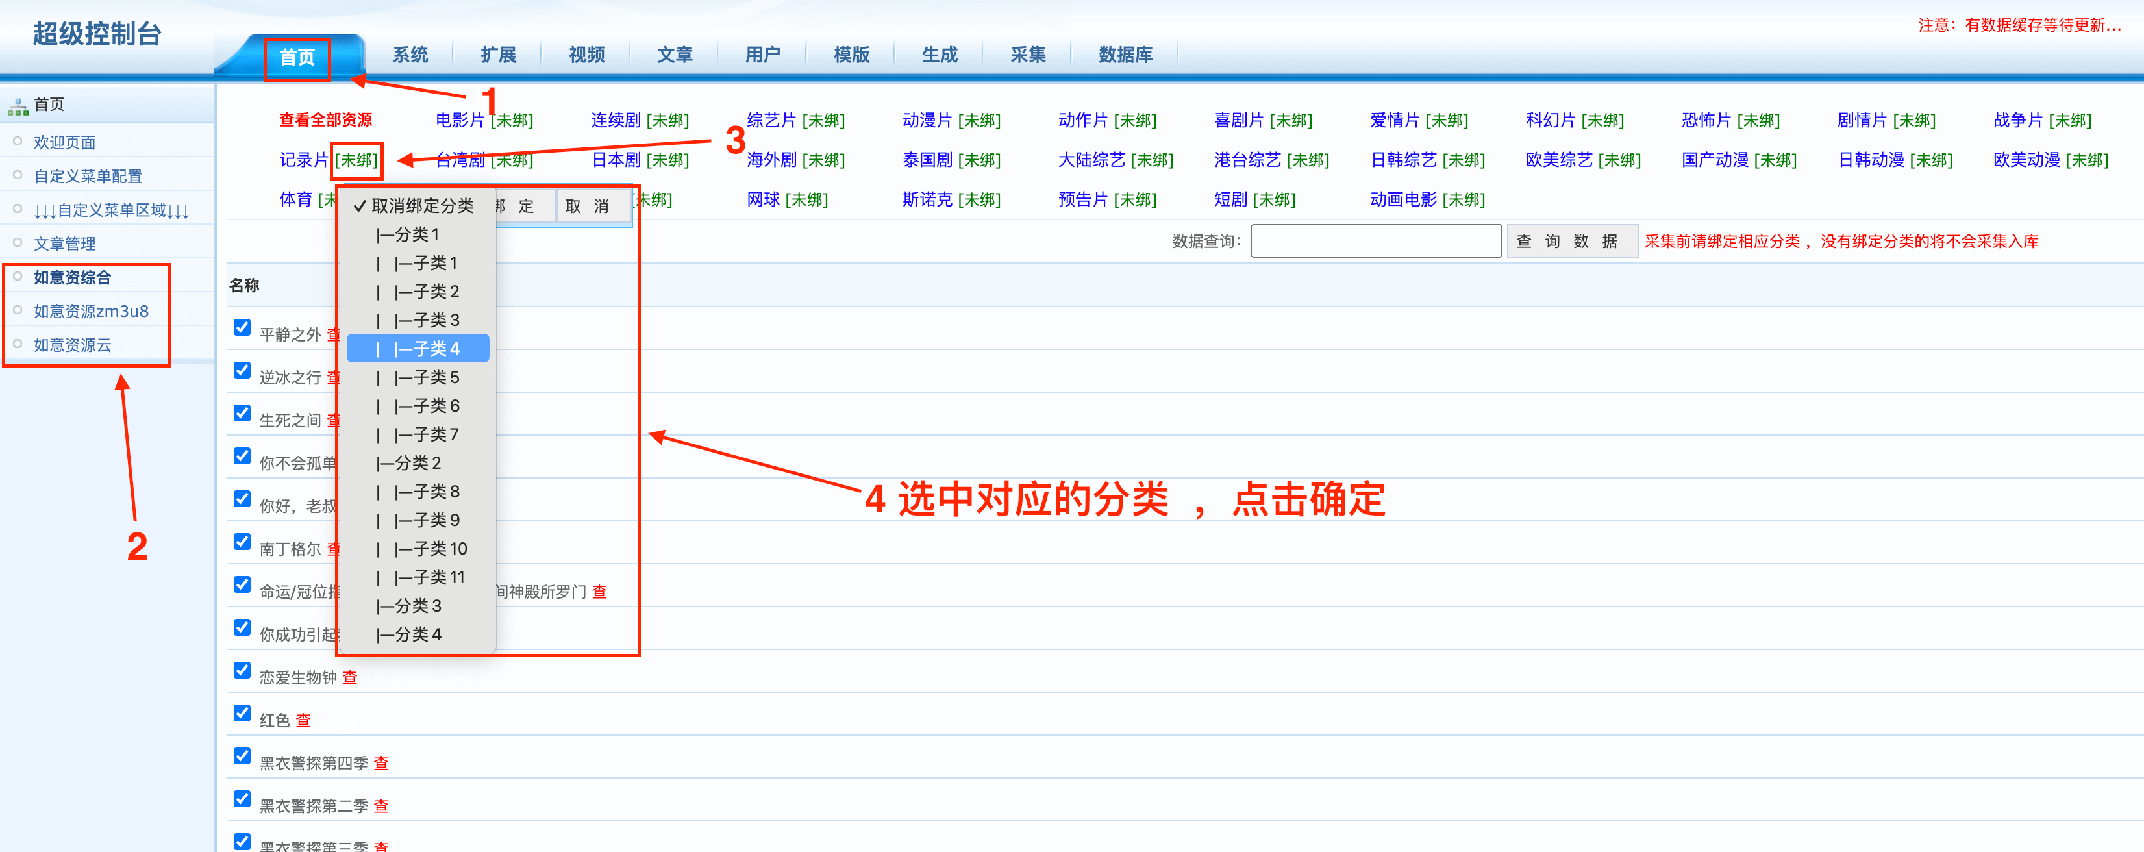Select 子类11 in the category list
This screenshot has height=852, width=2144.
tap(429, 577)
